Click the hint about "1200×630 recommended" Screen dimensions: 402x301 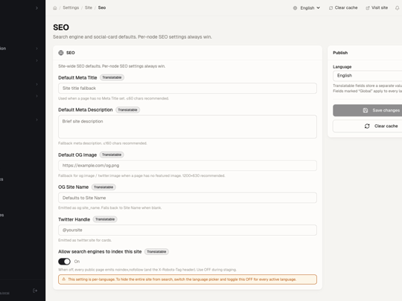pos(141,175)
